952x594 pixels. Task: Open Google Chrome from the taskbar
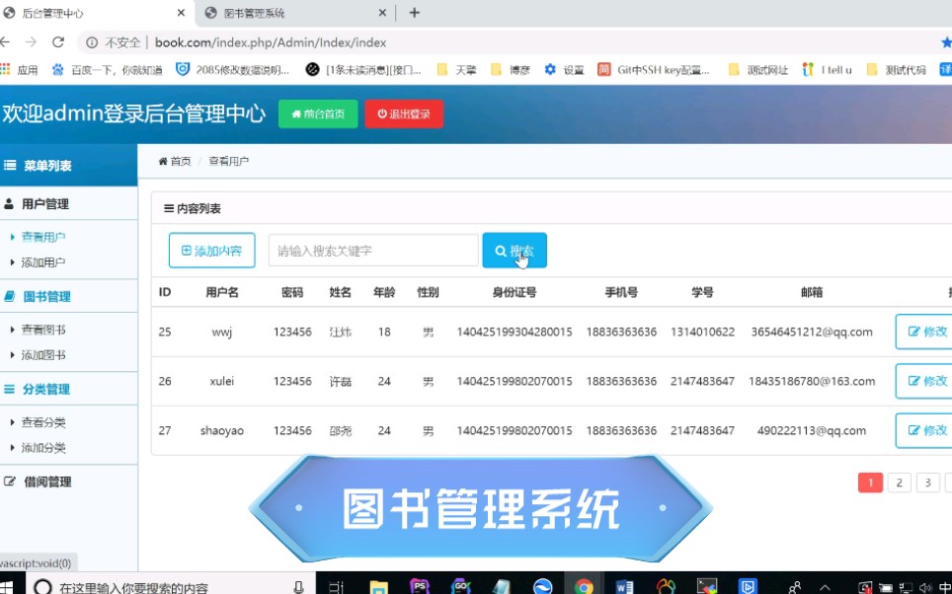click(585, 584)
